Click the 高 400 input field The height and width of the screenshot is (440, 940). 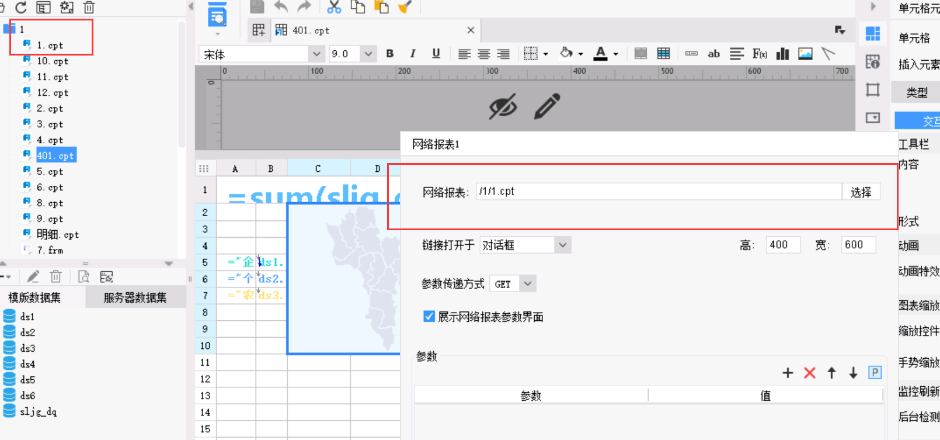coord(783,245)
